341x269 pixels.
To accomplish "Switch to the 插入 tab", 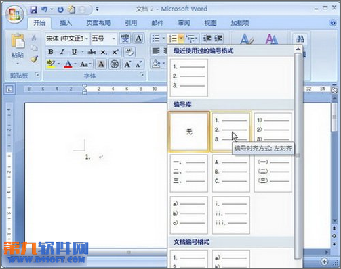I will (x=66, y=23).
